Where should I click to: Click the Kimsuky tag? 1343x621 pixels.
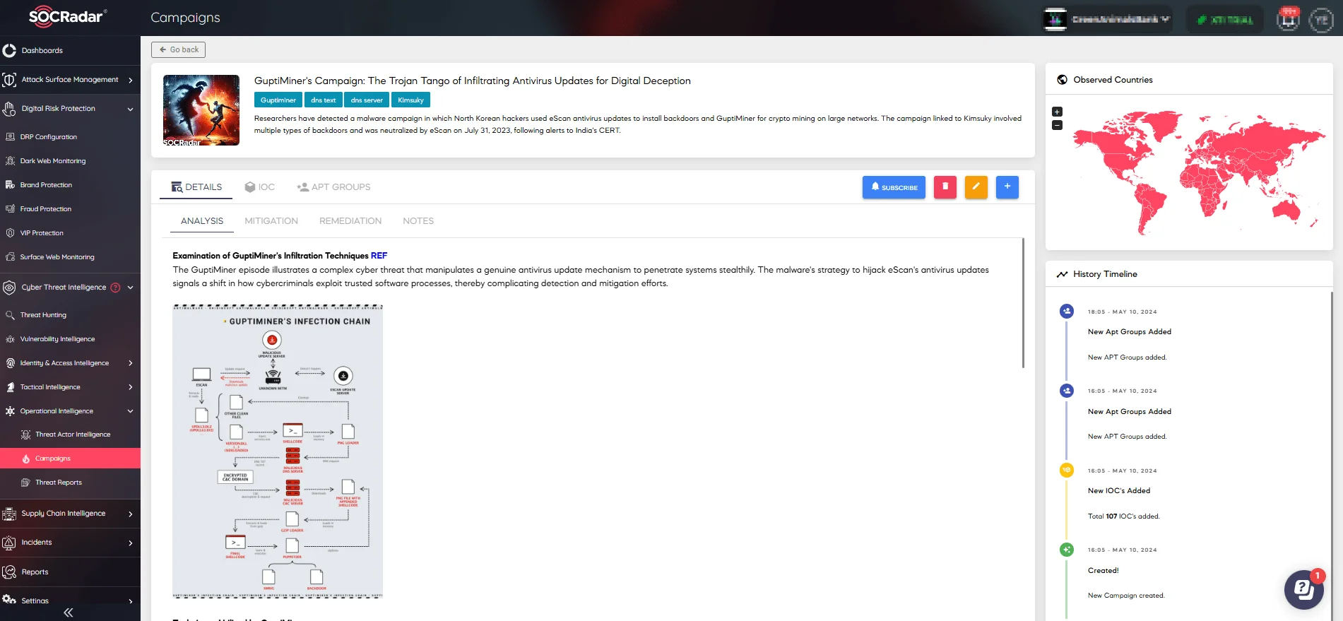(410, 100)
